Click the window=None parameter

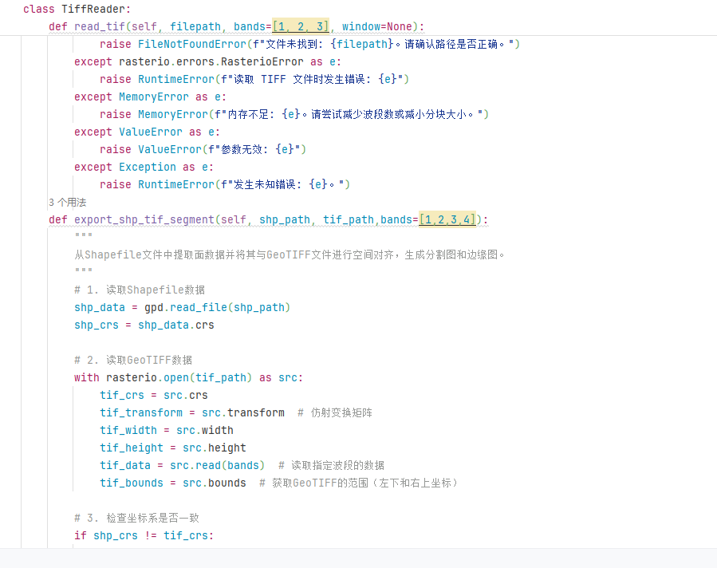point(376,26)
